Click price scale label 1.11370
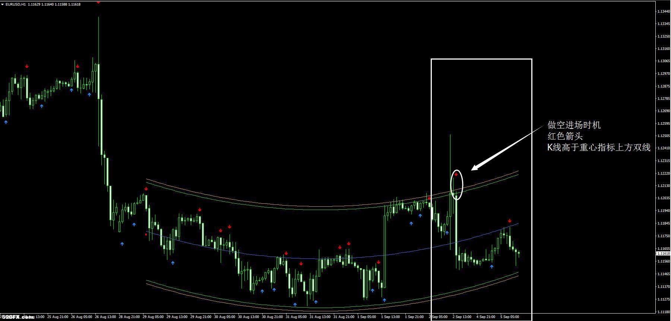The width and height of the screenshot is (671, 321). (663, 287)
